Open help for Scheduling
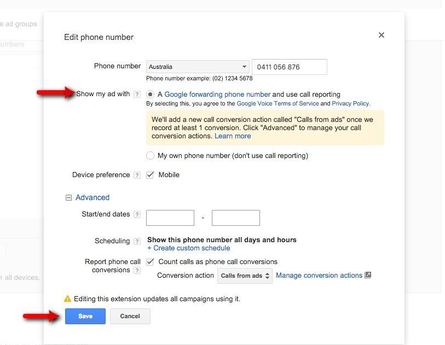This screenshot has width=445, height=345. coord(137,241)
